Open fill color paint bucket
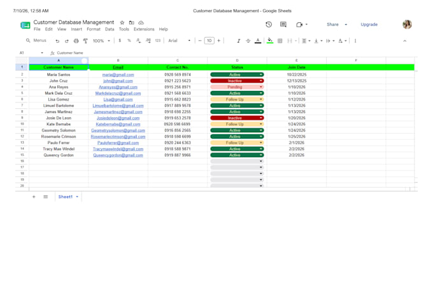The height and width of the screenshot is (292, 433). (x=270, y=41)
